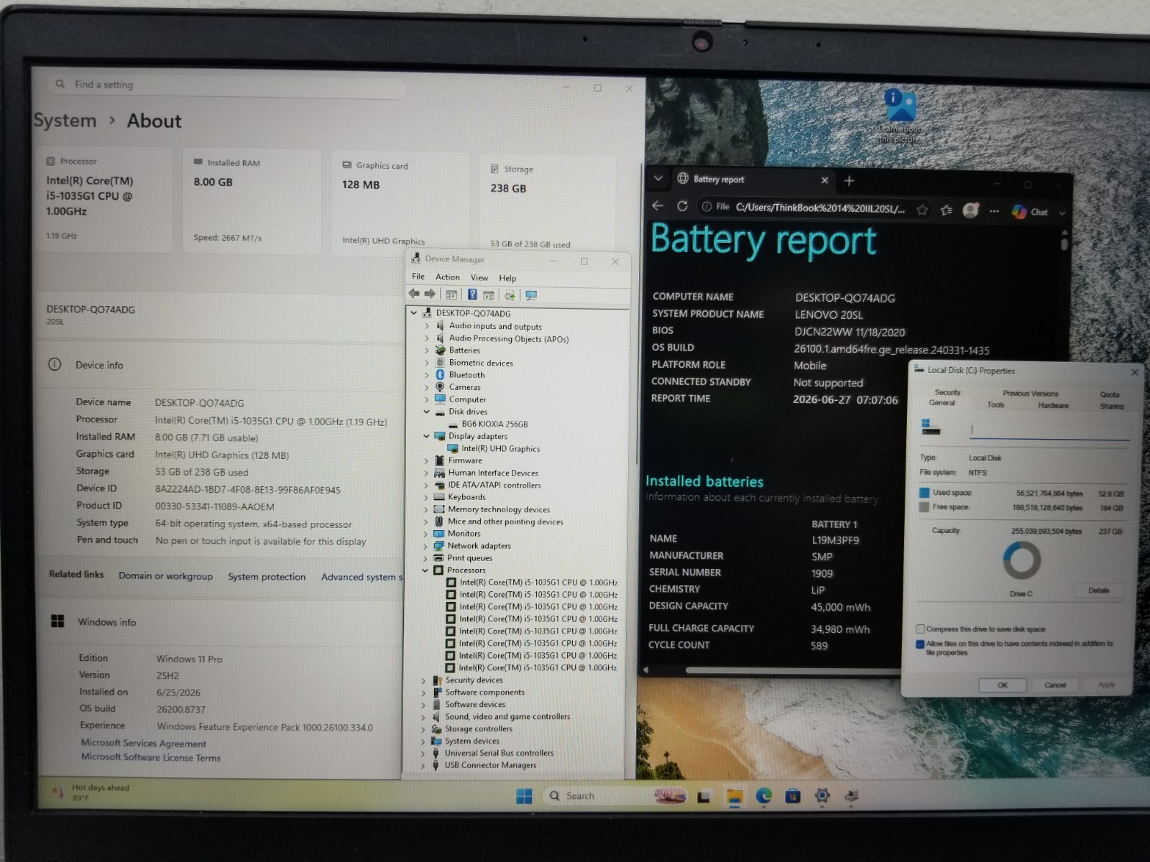Click the browser profile avatar icon
This screenshot has height=862, width=1150.
click(971, 210)
